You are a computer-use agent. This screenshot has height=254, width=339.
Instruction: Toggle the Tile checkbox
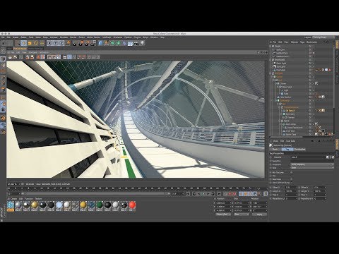(x=292, y=176)
